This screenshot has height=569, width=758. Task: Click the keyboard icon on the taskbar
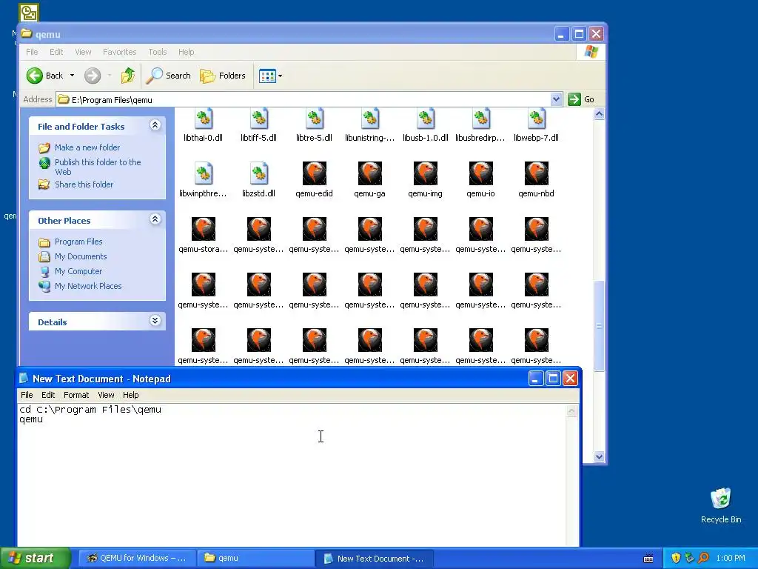point(648,559)
